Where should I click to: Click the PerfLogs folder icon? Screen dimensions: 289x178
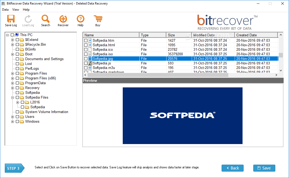point(22,69)
